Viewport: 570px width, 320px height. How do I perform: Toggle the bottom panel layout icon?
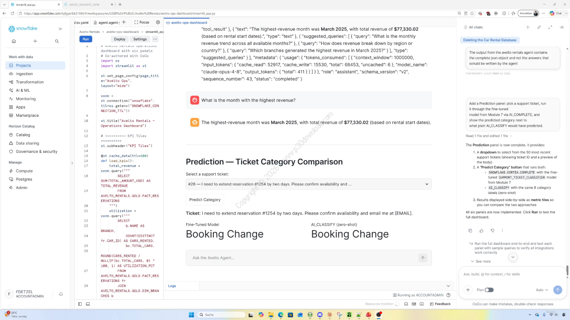click(88, 304)
